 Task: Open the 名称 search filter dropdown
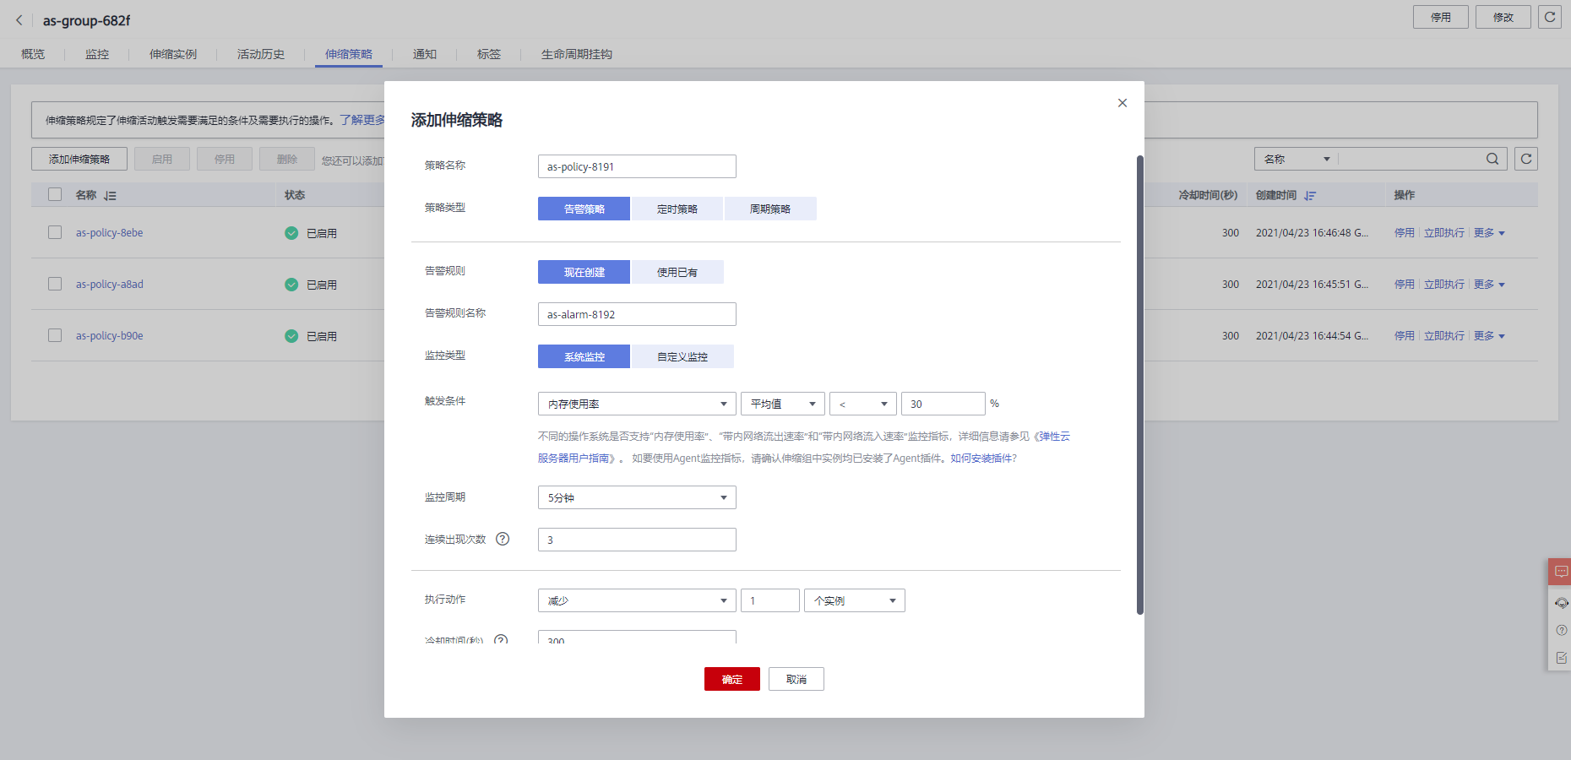point(1296,159)
